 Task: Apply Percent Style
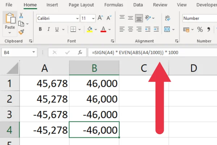click(200, 29)
